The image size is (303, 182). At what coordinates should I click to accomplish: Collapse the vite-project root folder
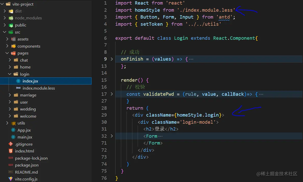pyautogui.click(x=2, y=4)
